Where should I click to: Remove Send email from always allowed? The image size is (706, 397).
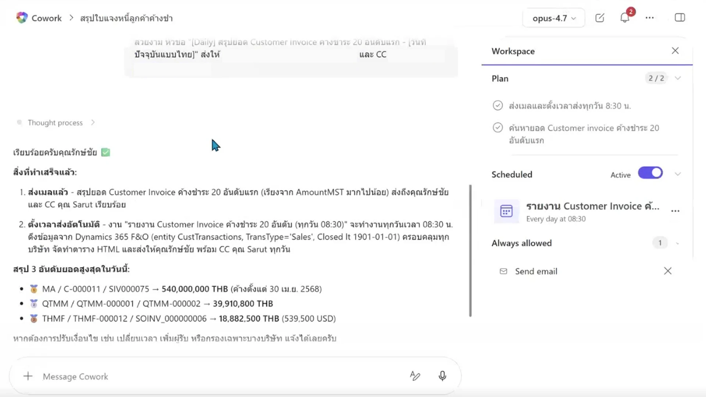(668, 271)
